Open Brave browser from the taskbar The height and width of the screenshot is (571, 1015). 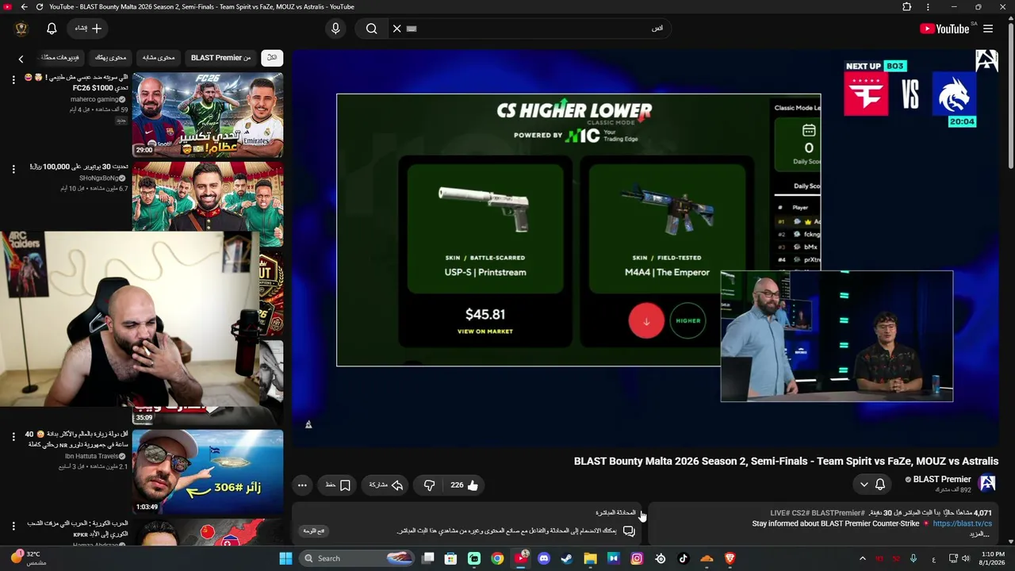pyautogui.click(x=730, y=558)
